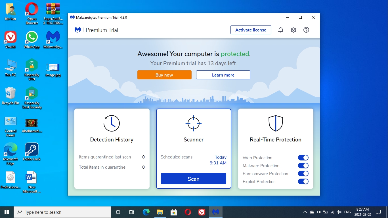Open the taskbar clock and date
The image size is (388, 218).
click(362, 212)
